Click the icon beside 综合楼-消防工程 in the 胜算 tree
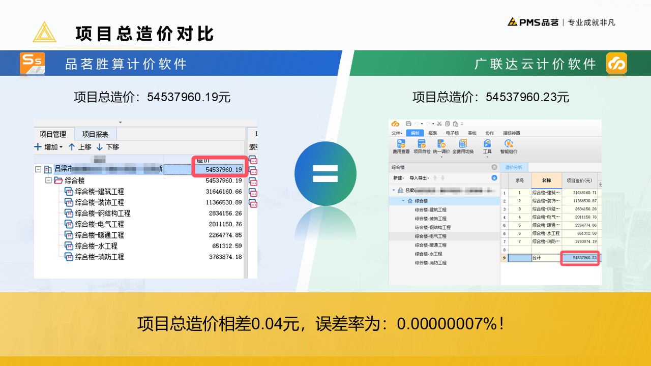The width and height of the screenshot is (651, 366). point(69,257)
